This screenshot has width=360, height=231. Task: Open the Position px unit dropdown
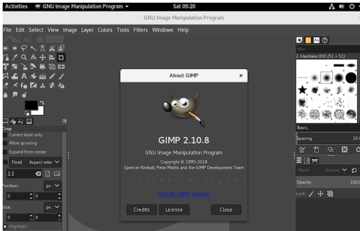(x=52, y=185)
